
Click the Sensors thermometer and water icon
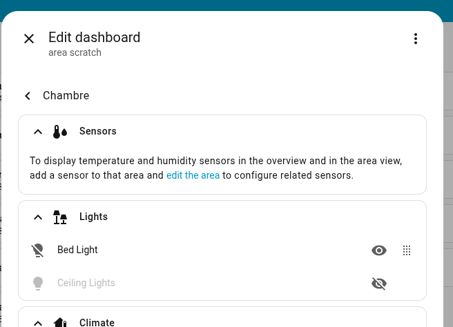coord(60,131)
